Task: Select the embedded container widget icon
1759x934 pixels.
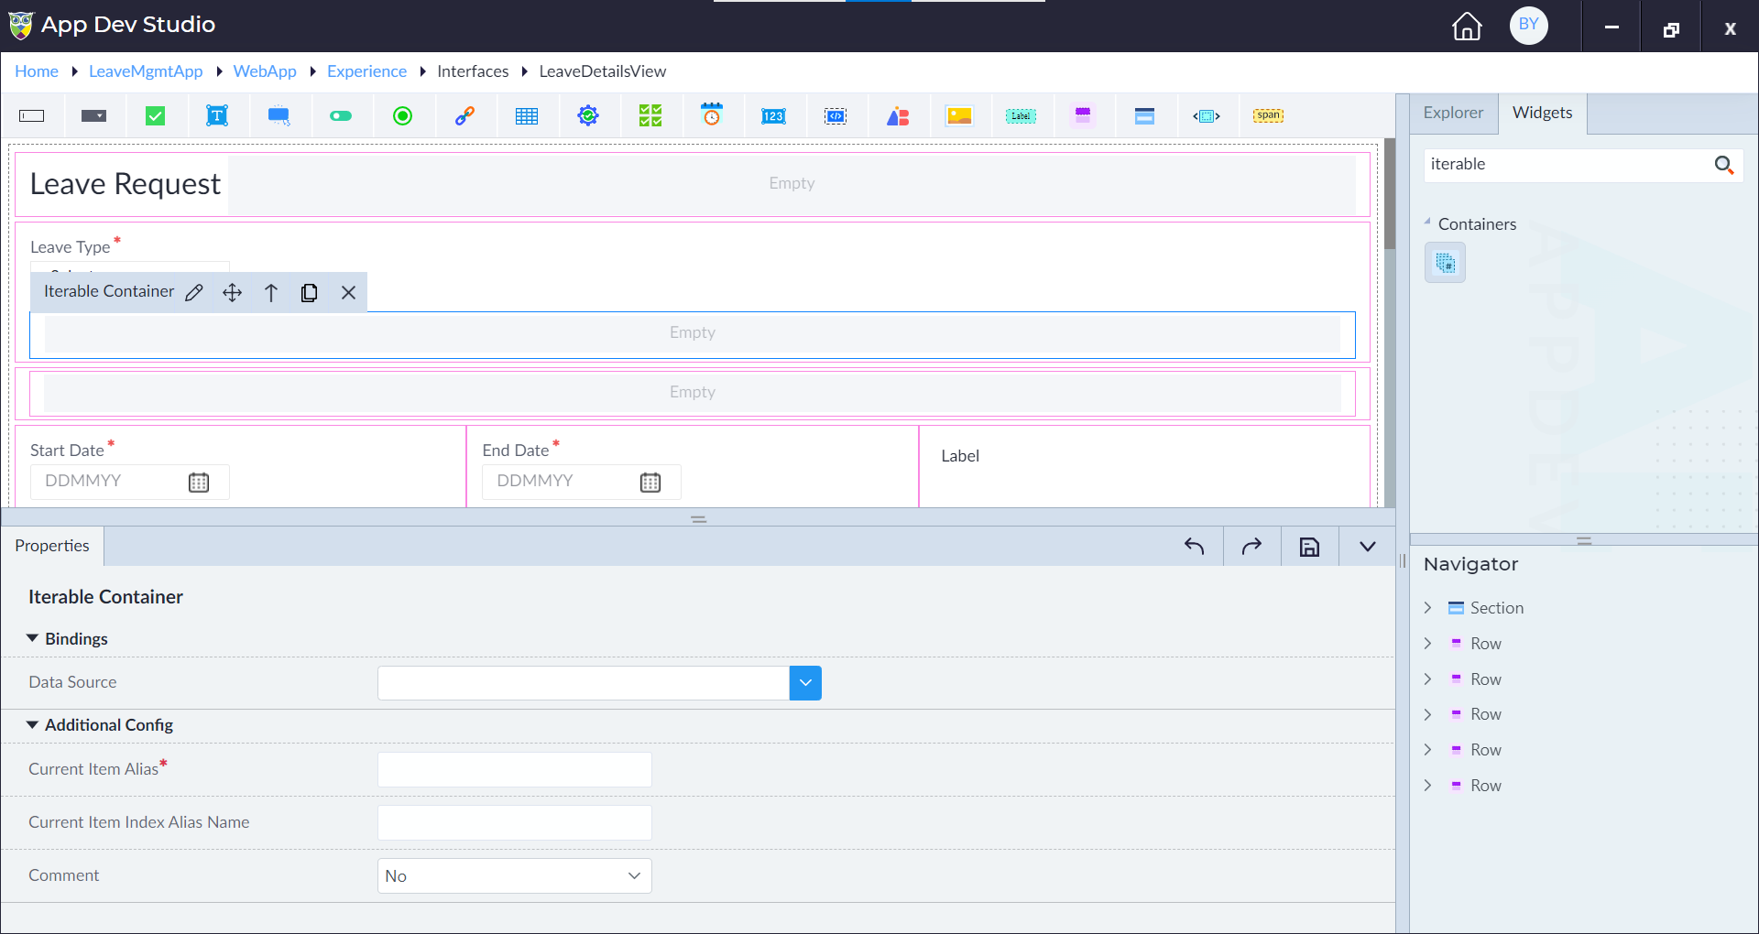Action: coord(1207,116)
